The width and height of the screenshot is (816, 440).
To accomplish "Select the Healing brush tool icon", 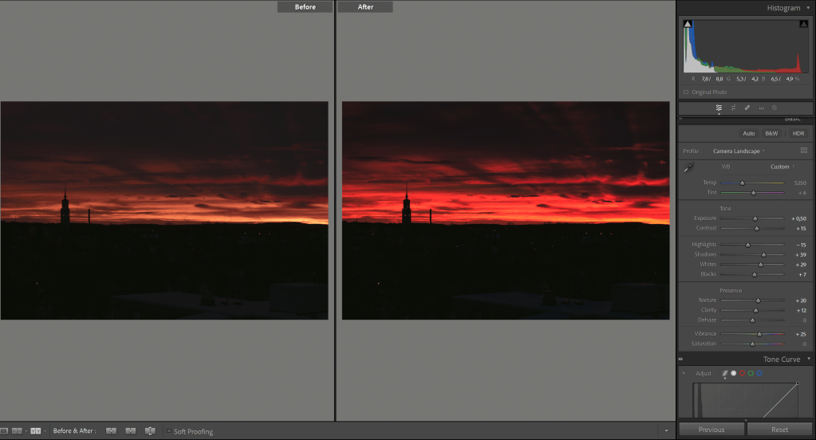I will pyautogui.click(x=747, y=108).
